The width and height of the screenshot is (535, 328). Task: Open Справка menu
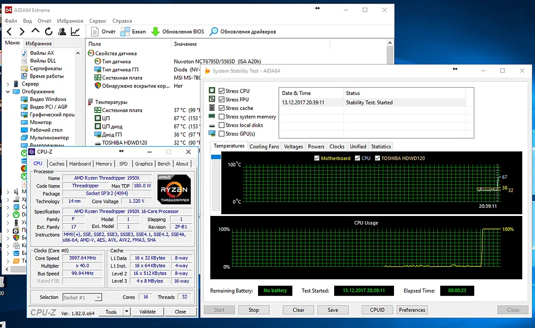[122, 21]
